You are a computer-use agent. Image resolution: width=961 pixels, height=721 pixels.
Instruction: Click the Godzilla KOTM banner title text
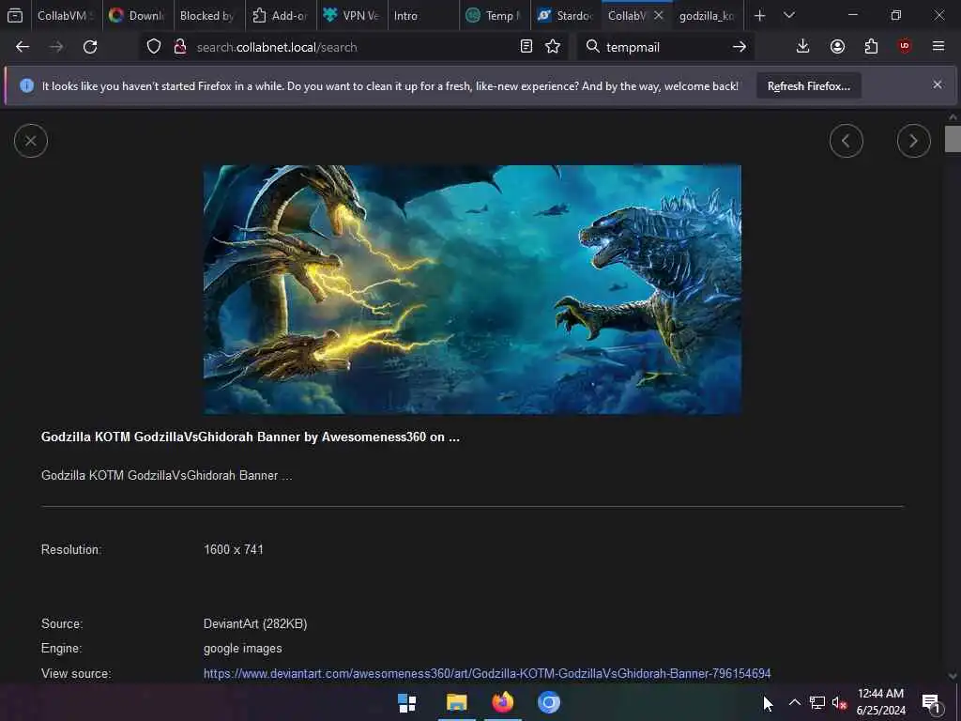[x=250, y=437]
